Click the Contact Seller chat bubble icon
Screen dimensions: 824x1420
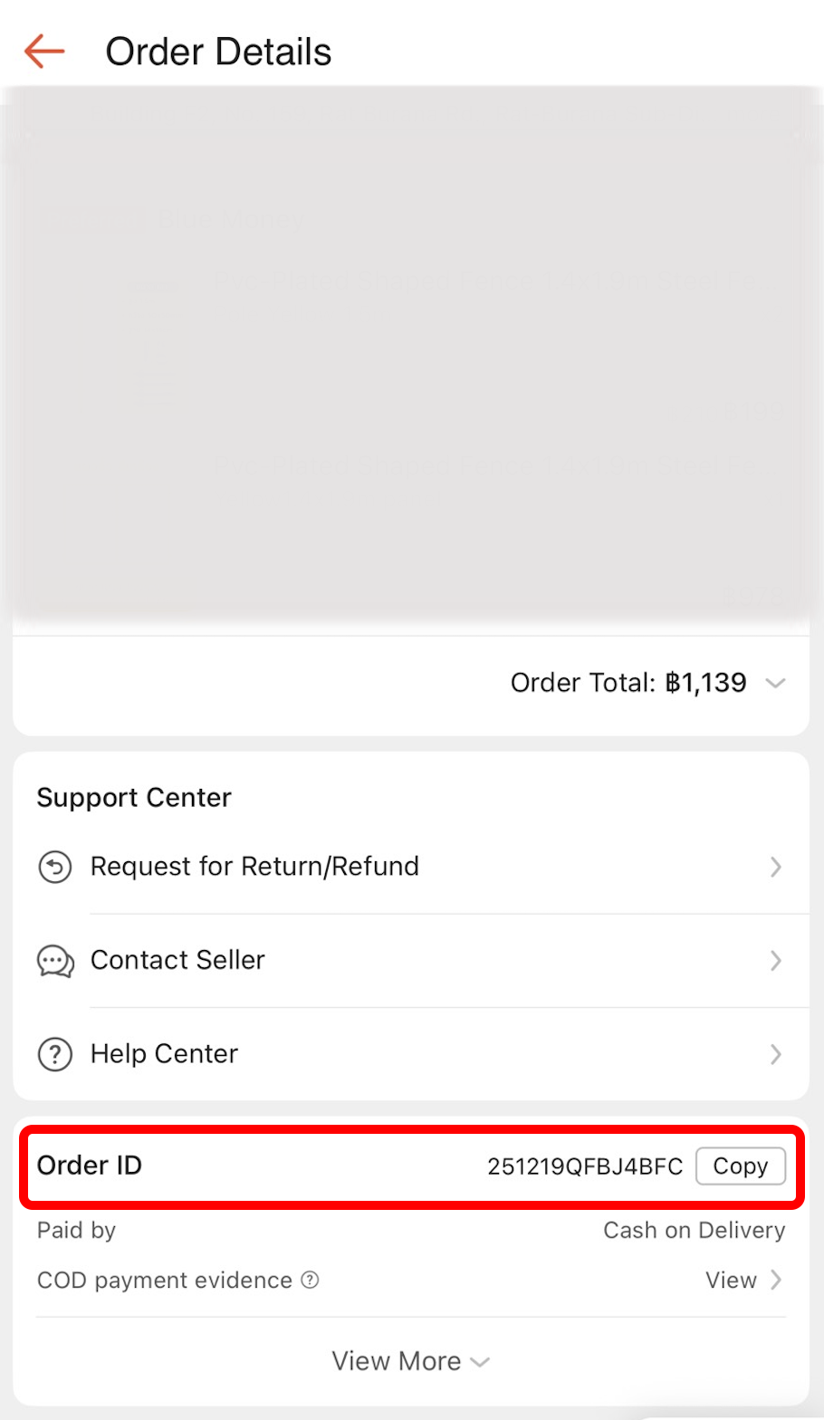[54, 961]
